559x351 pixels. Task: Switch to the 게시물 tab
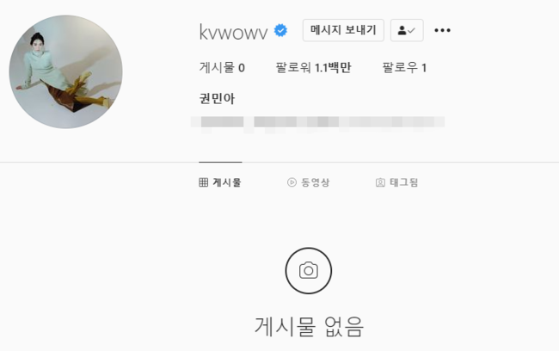(220, 182)
